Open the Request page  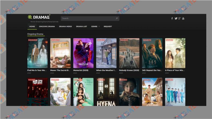point(108,26)
